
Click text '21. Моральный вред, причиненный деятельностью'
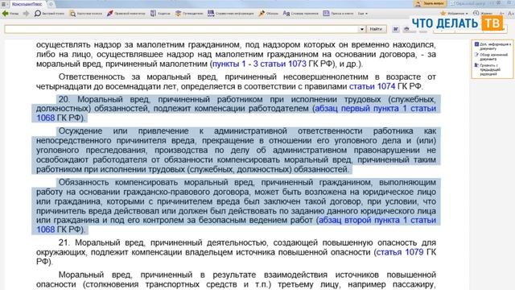[163, 242]
